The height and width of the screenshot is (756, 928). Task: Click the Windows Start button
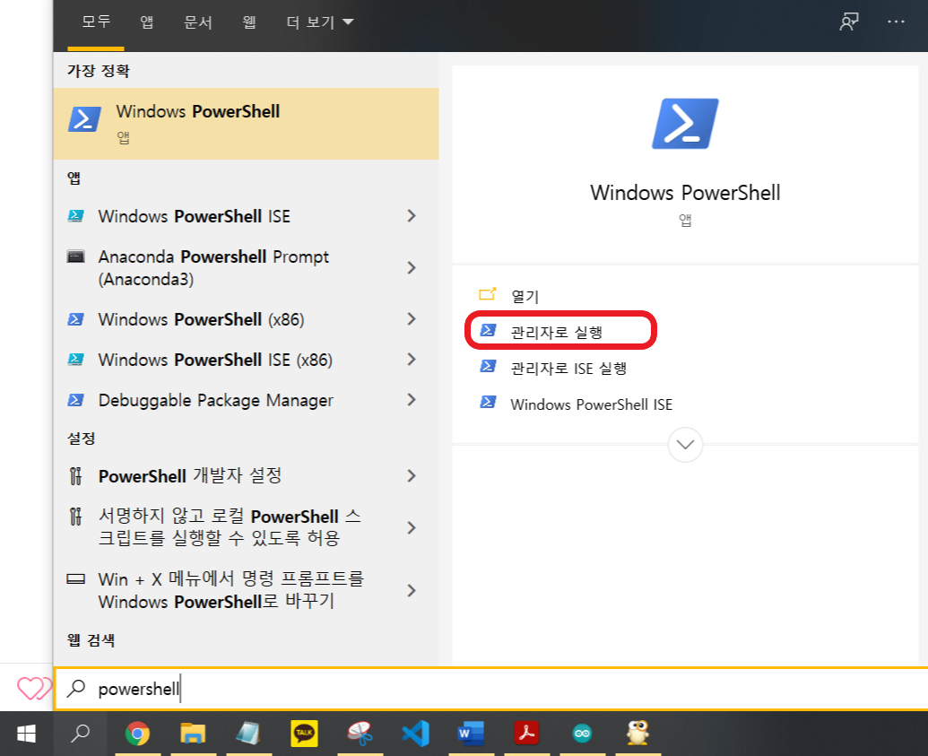pyautogui.click(x=26, y=734)
